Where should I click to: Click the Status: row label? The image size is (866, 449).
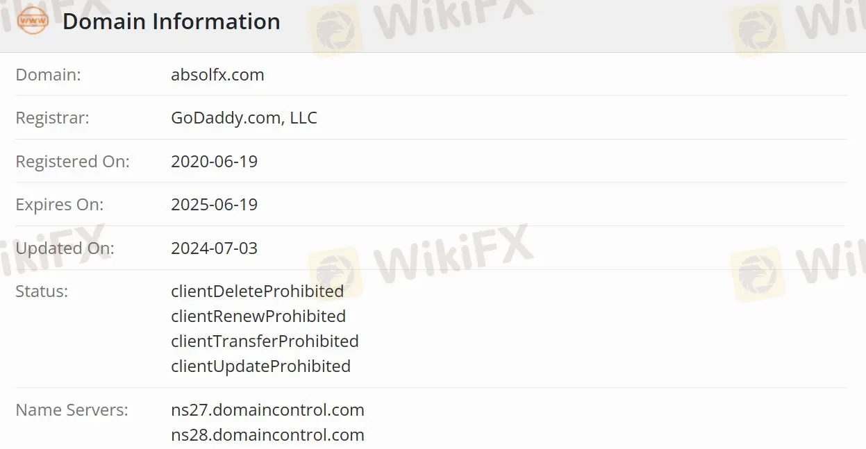pyautogui.click(x=42, y=291)
